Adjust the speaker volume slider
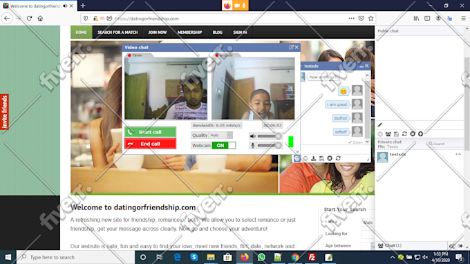This screenshot has width=470, height=264. (x=269, y=136)
